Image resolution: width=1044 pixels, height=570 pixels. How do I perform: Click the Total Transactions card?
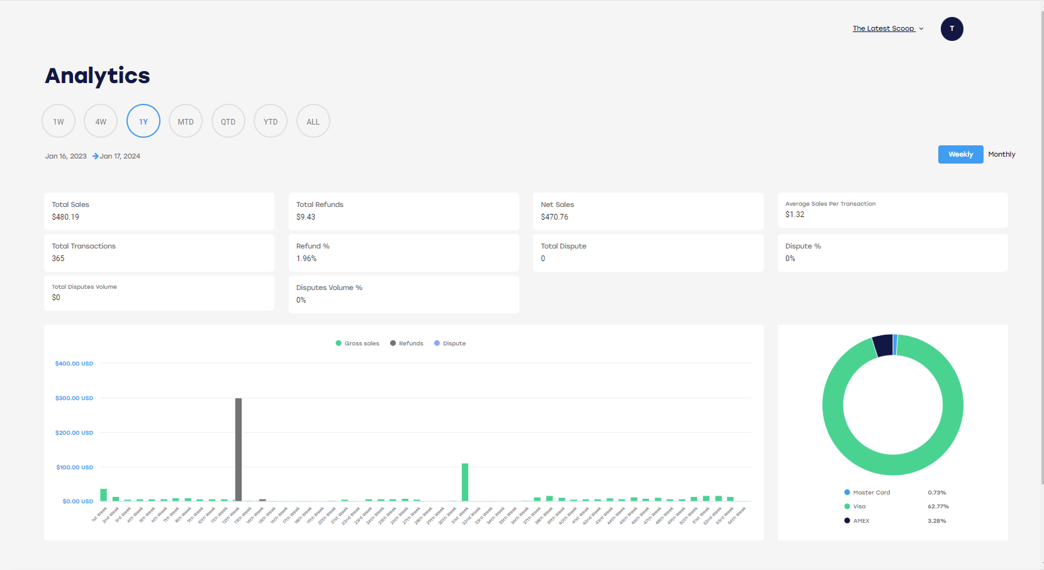pyautogui.click(x=159, y=253)
